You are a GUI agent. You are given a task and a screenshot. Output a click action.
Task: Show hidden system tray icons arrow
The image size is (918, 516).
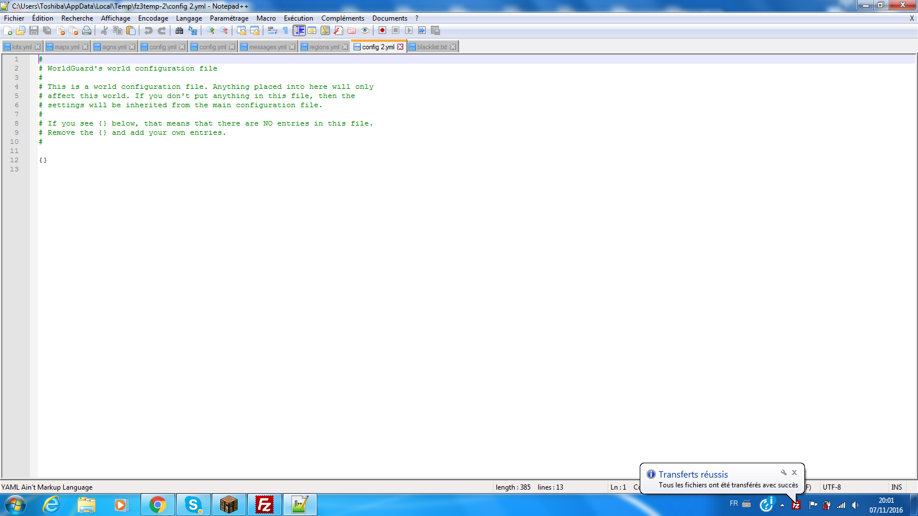coord(782,505)
